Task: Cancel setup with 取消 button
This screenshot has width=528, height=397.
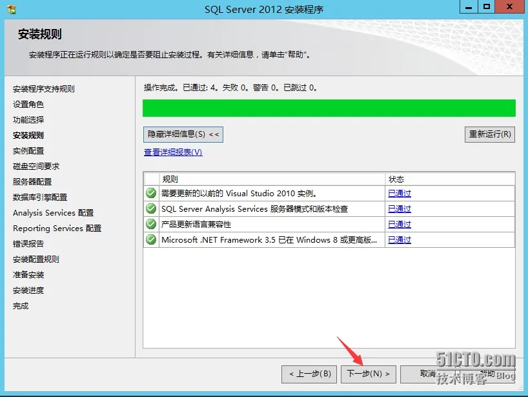Action: pyautogui.click(x=428, y=374)
